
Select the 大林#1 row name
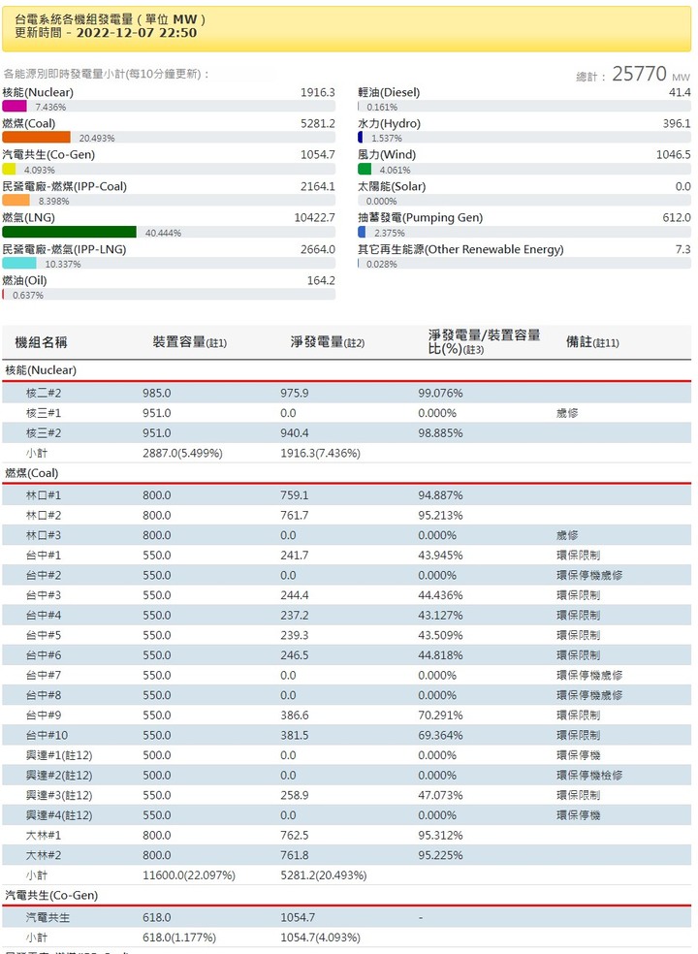pos(44,836)
